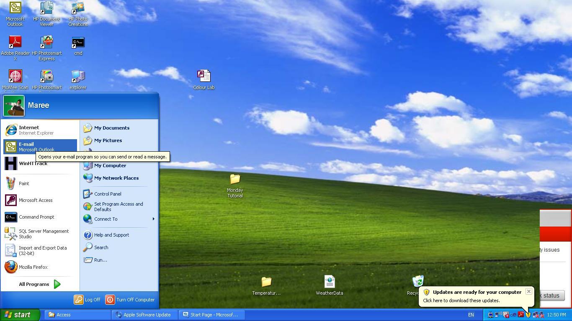Screen dimensions: 572x321
Task: Close the updates ready notification balloon
Action: point(528,291)
